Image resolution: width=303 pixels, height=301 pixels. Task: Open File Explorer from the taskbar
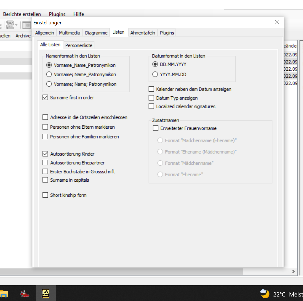click(x=3, y=293)
